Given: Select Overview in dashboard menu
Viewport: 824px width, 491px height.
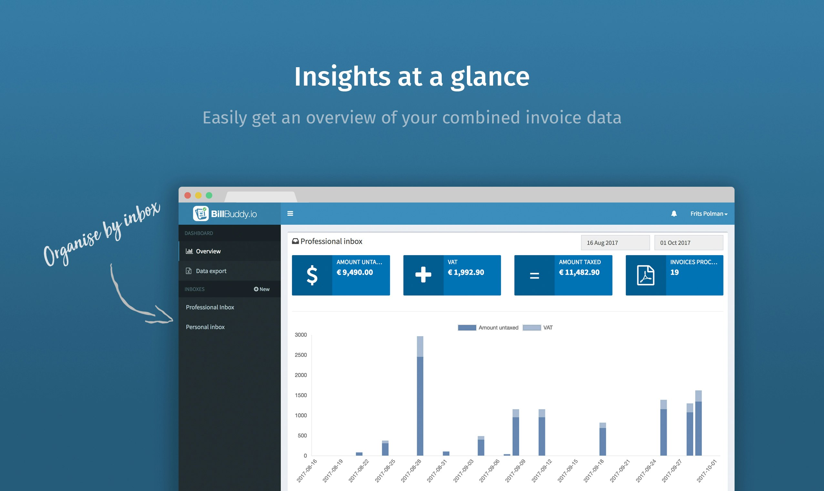Looking at the screenshot, I should pos(208,251).
